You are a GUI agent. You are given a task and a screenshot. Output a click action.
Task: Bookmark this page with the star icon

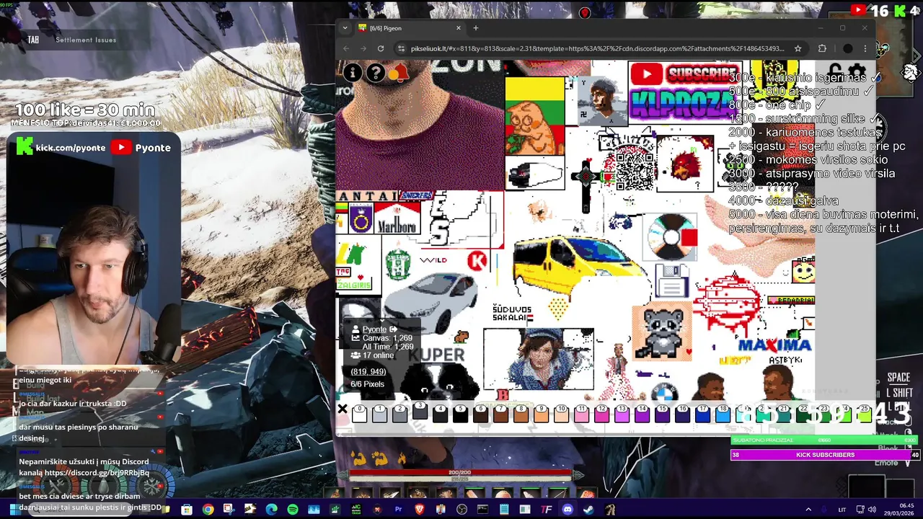(x=798, y=48)
